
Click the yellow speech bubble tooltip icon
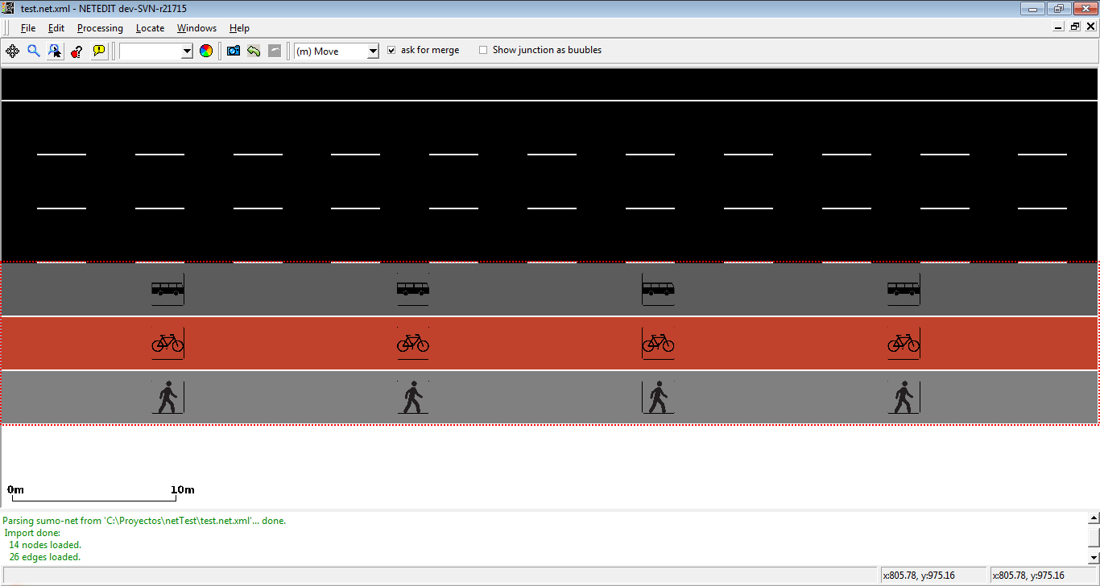pyautogui.click(x=99, y=51)
